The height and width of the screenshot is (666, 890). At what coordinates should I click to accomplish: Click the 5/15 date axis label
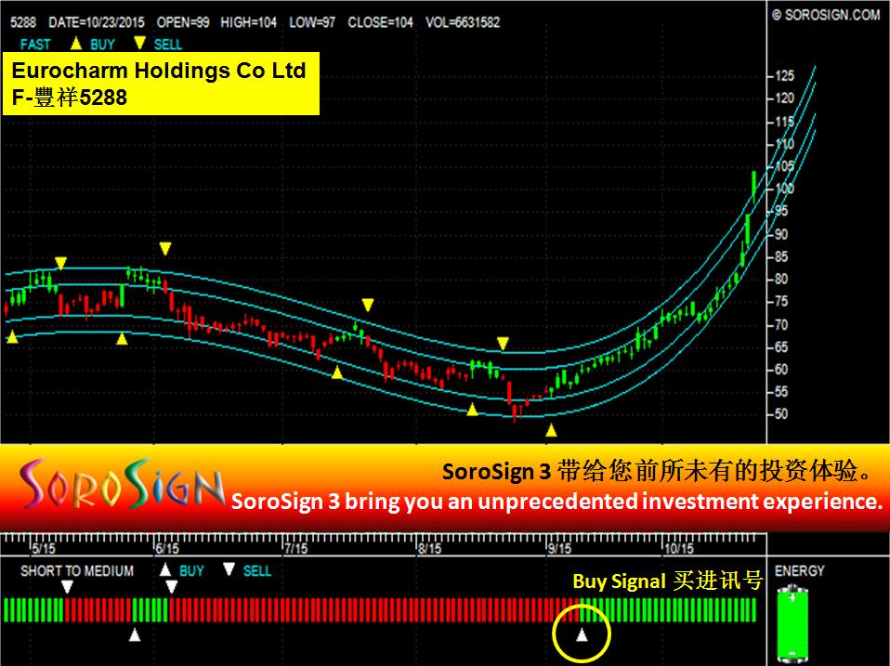click(x=44, y=549)
